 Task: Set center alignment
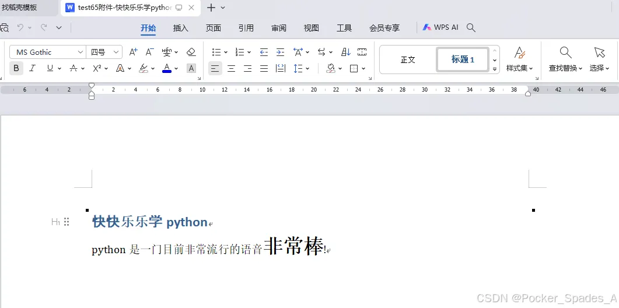pos(232,68)
